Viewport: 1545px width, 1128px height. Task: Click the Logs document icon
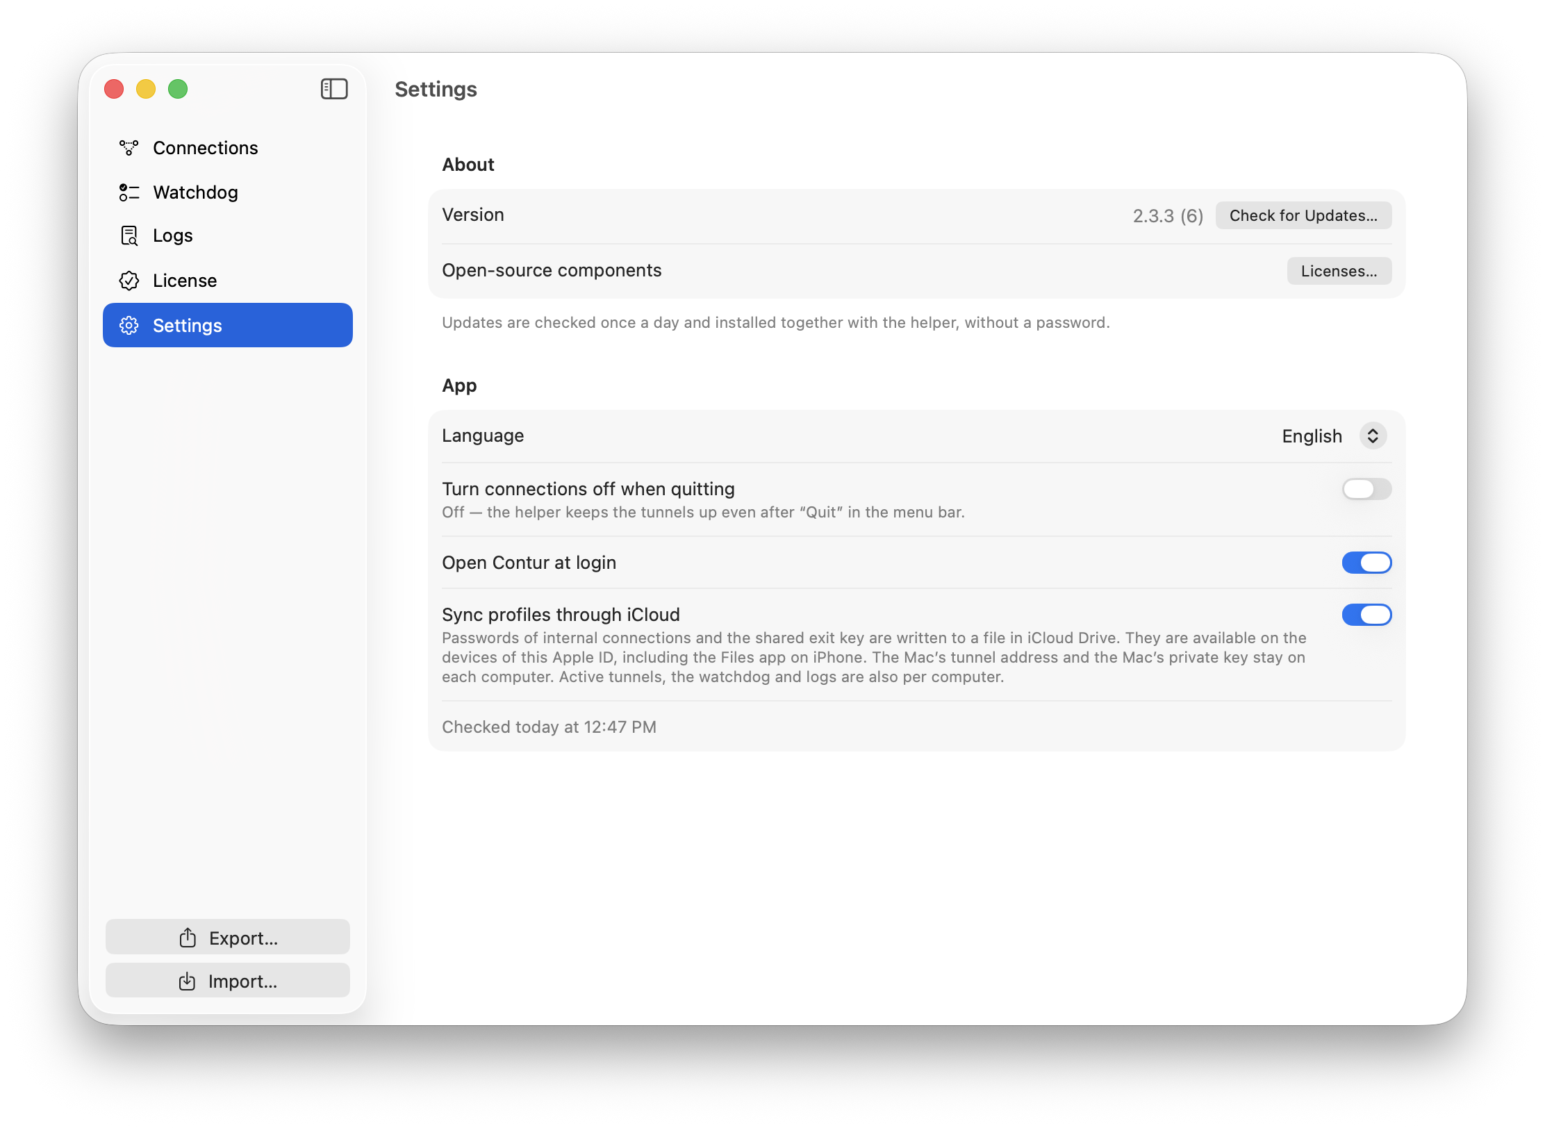pos(129,236)
